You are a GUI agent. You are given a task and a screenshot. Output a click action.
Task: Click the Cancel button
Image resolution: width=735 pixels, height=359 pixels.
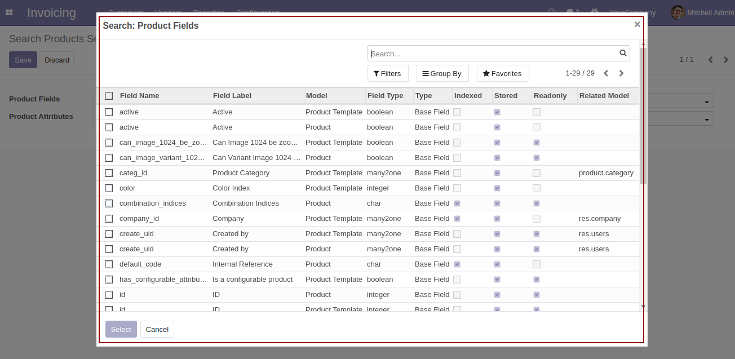click(157, 329)
